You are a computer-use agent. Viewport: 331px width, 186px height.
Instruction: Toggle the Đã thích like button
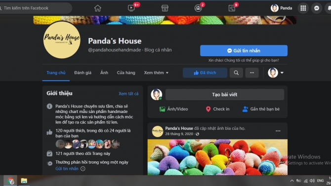(205, 73)
